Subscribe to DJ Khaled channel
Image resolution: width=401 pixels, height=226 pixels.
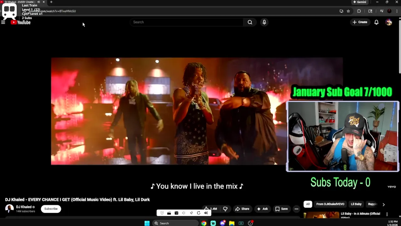(x=51, y=209)
